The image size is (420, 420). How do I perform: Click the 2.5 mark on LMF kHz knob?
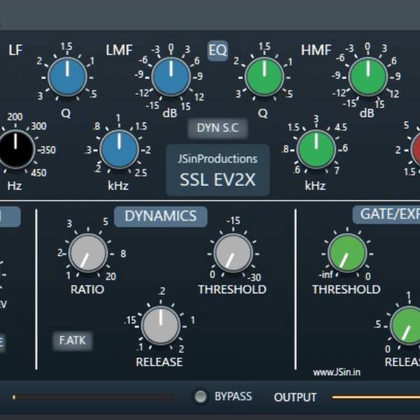click(x=141, y=173)
